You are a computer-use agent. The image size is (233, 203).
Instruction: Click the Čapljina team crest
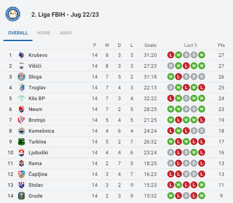tap(22, 174)
